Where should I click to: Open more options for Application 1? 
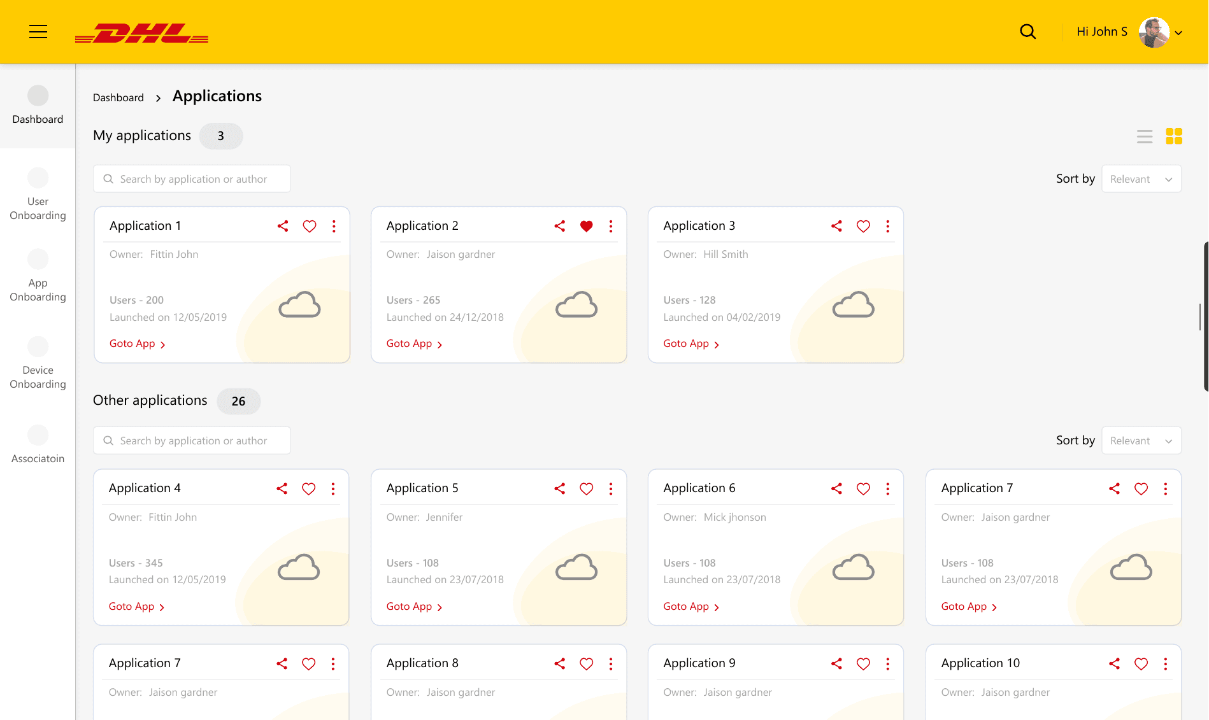[334, 226]
